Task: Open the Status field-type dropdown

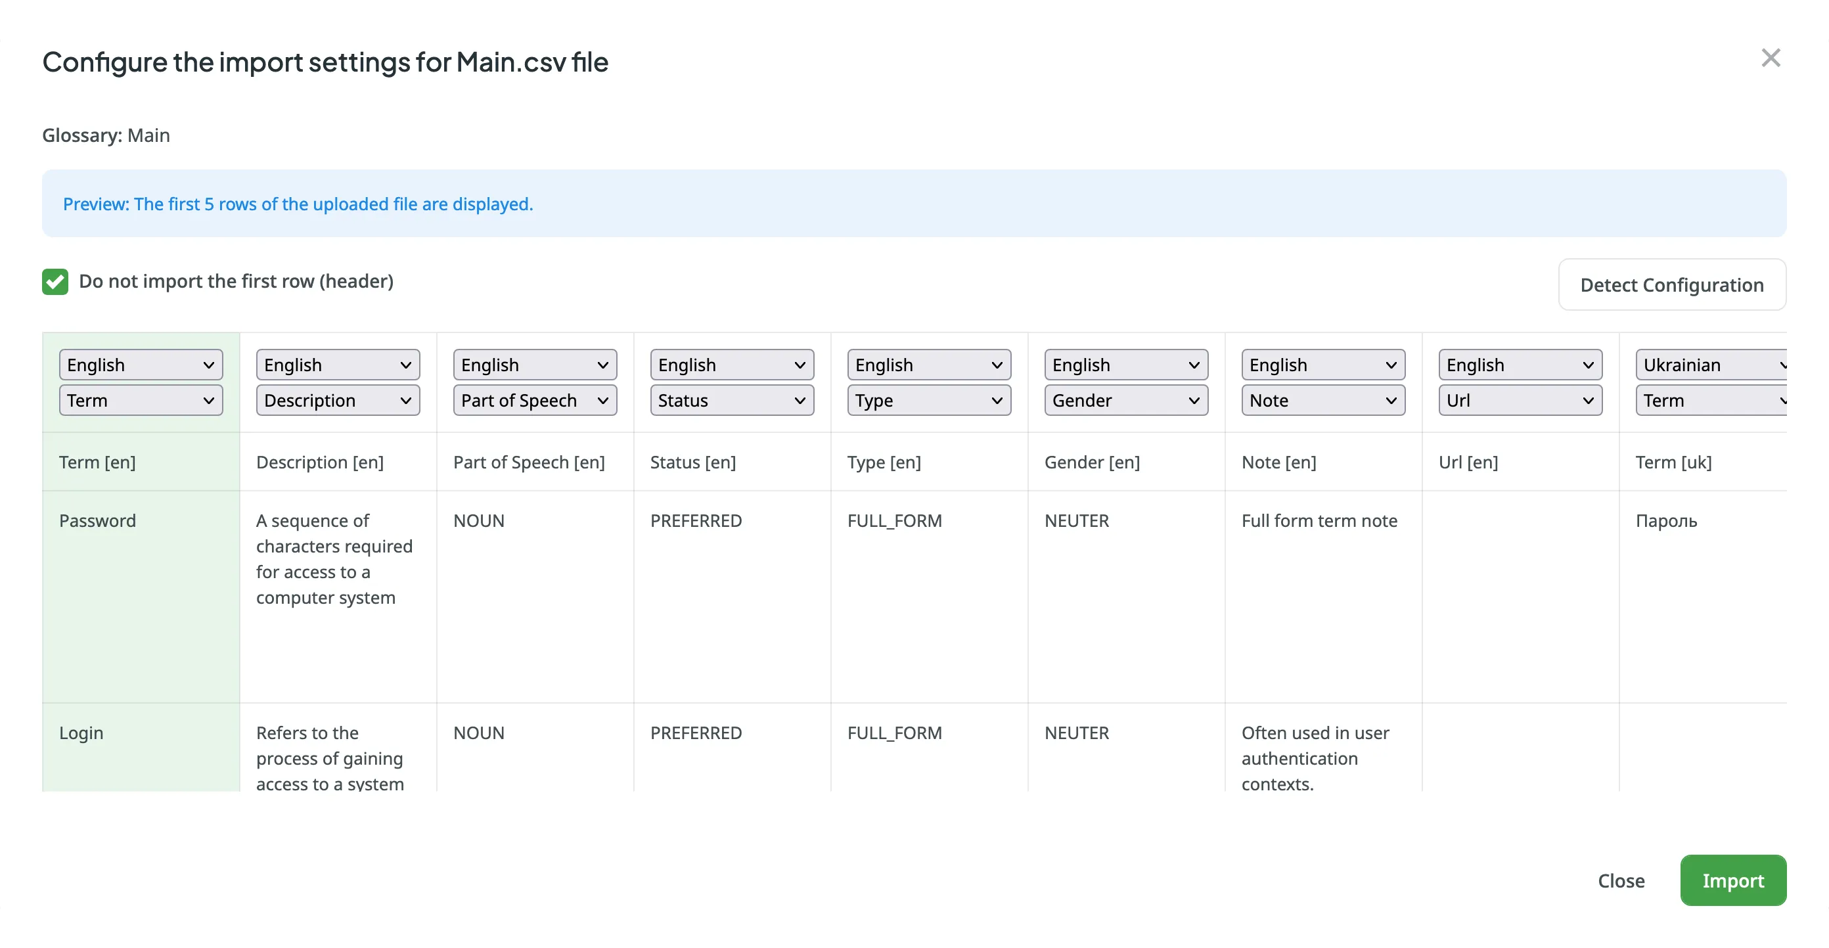Action: (x=731, y=400)
